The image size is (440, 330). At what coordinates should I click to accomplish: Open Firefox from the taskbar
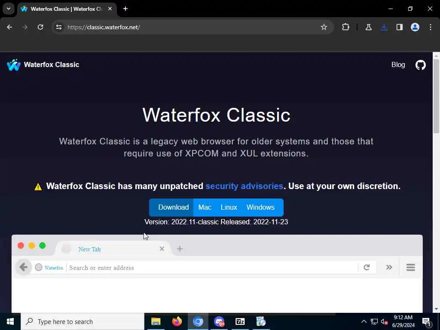tap(177, 321)
